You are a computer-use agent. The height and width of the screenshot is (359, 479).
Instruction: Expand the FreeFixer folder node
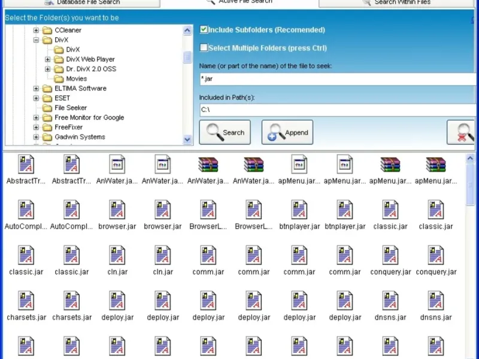[x=36, y=127]
